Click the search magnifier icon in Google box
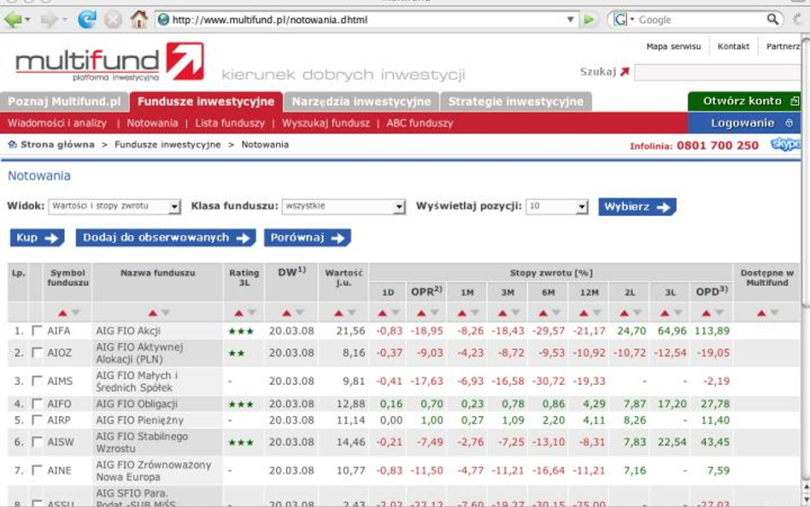This screenshot has height=507, width=810. coord(772,19)
